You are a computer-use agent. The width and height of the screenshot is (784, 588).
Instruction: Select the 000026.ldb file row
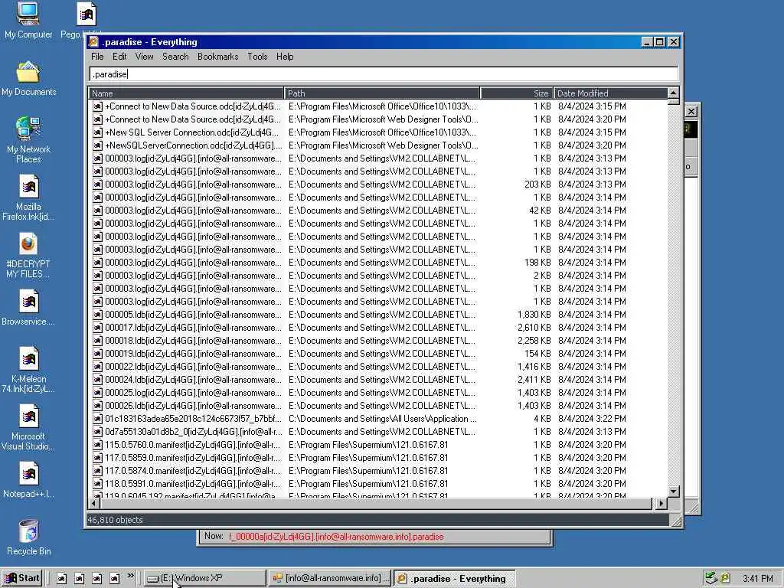(x=378, y=406)
